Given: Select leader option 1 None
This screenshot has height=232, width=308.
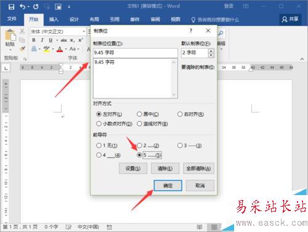Looking at the screenshot, I should click(x=99, y=145).
